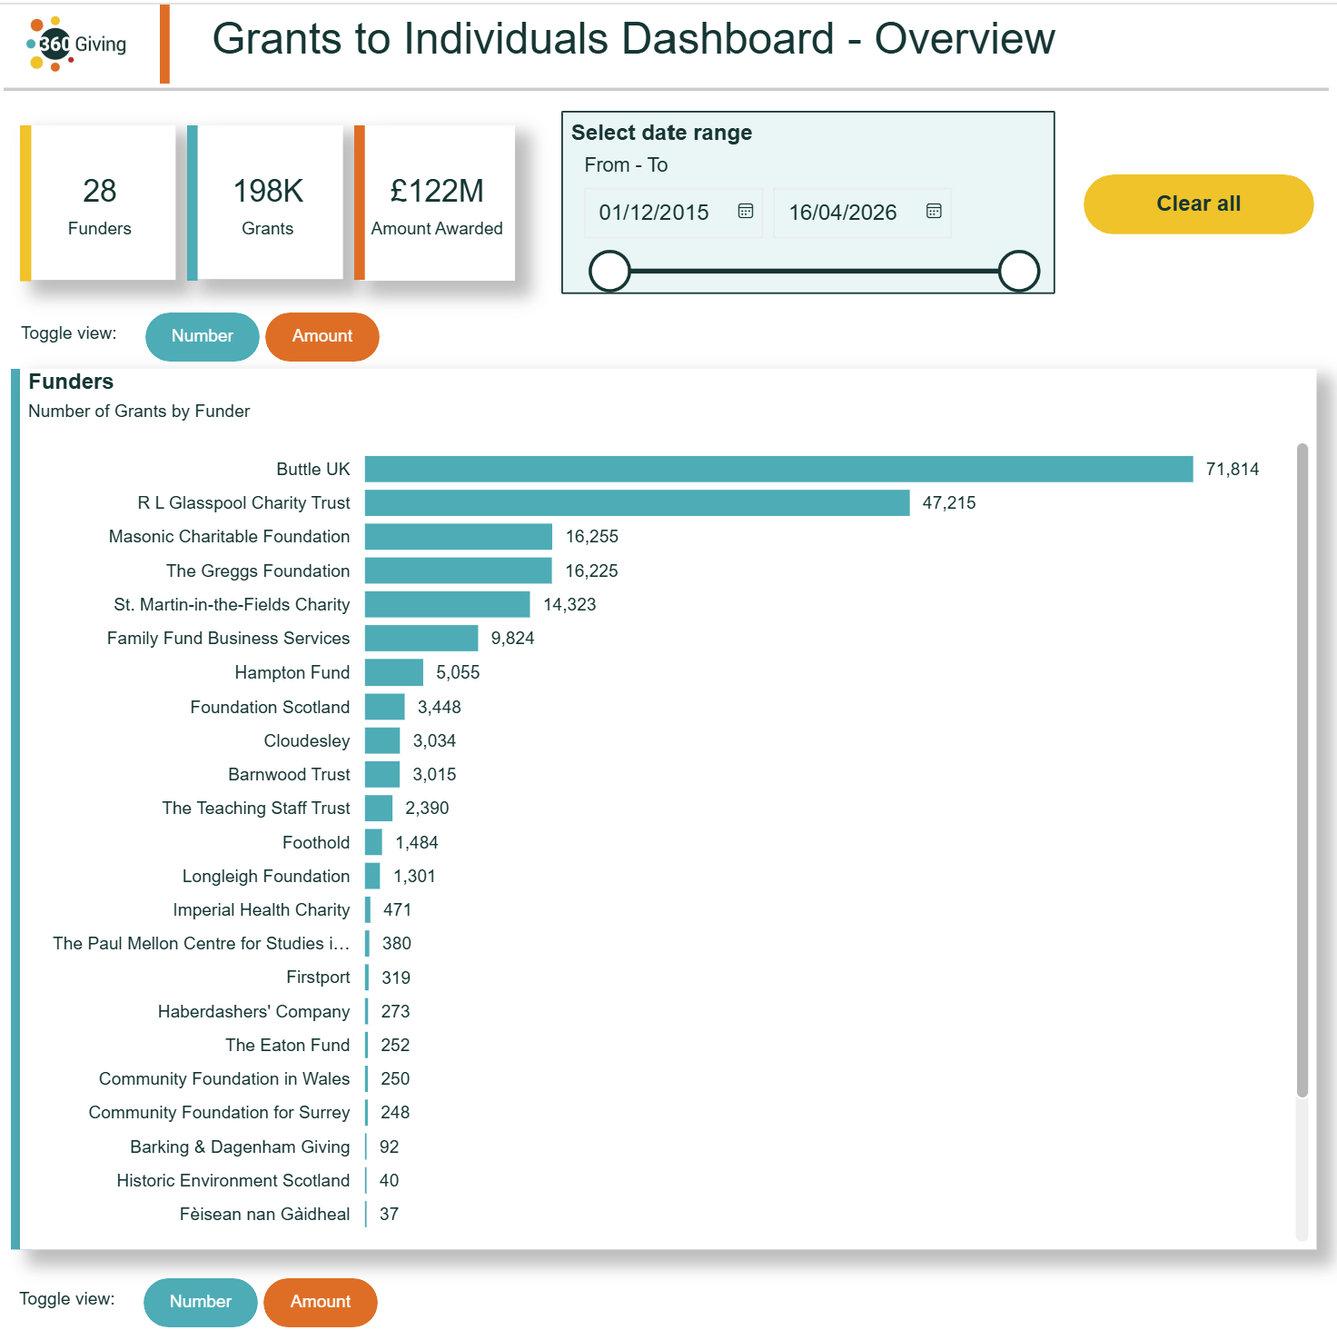Click the Select date range heading
The height and width of the screenshot is (1330, 1337).
tap(661, 133)
